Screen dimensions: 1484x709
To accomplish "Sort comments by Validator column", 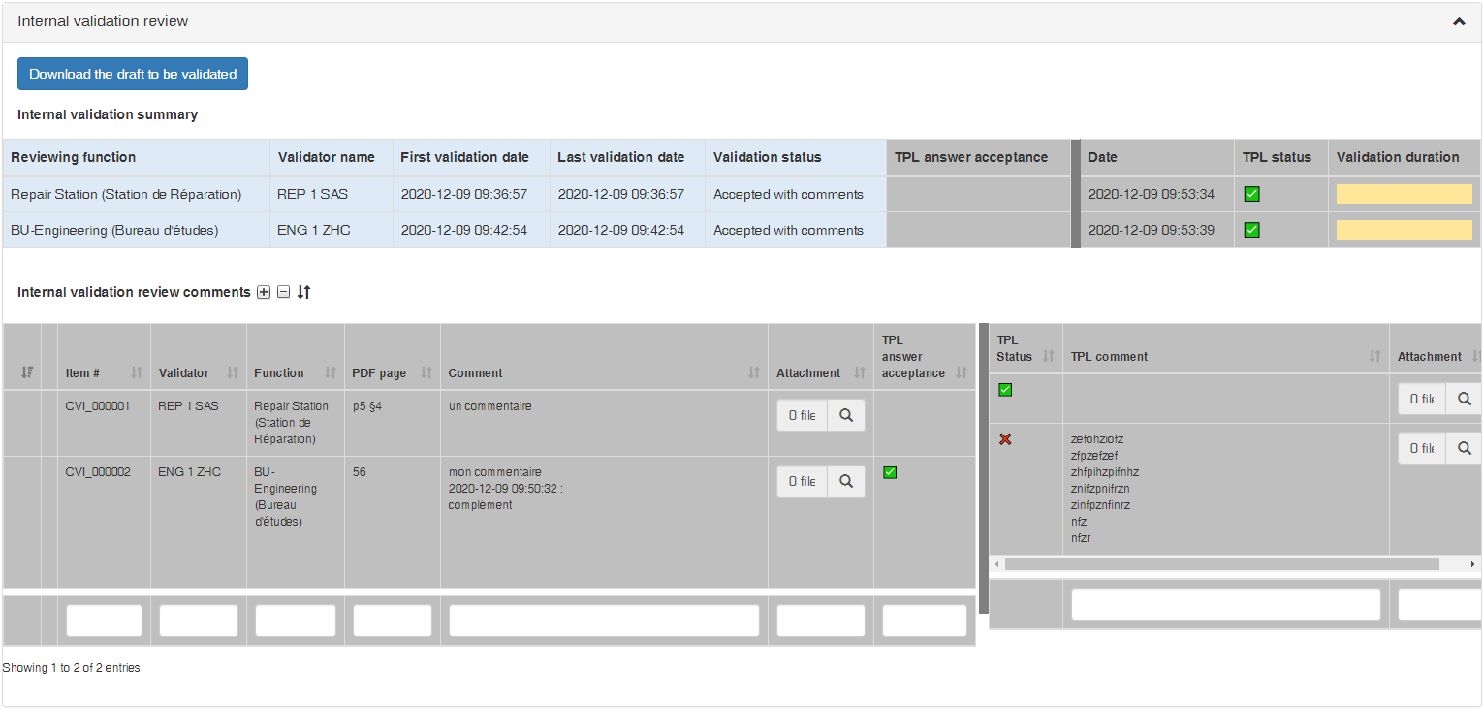I will point(232,373).
